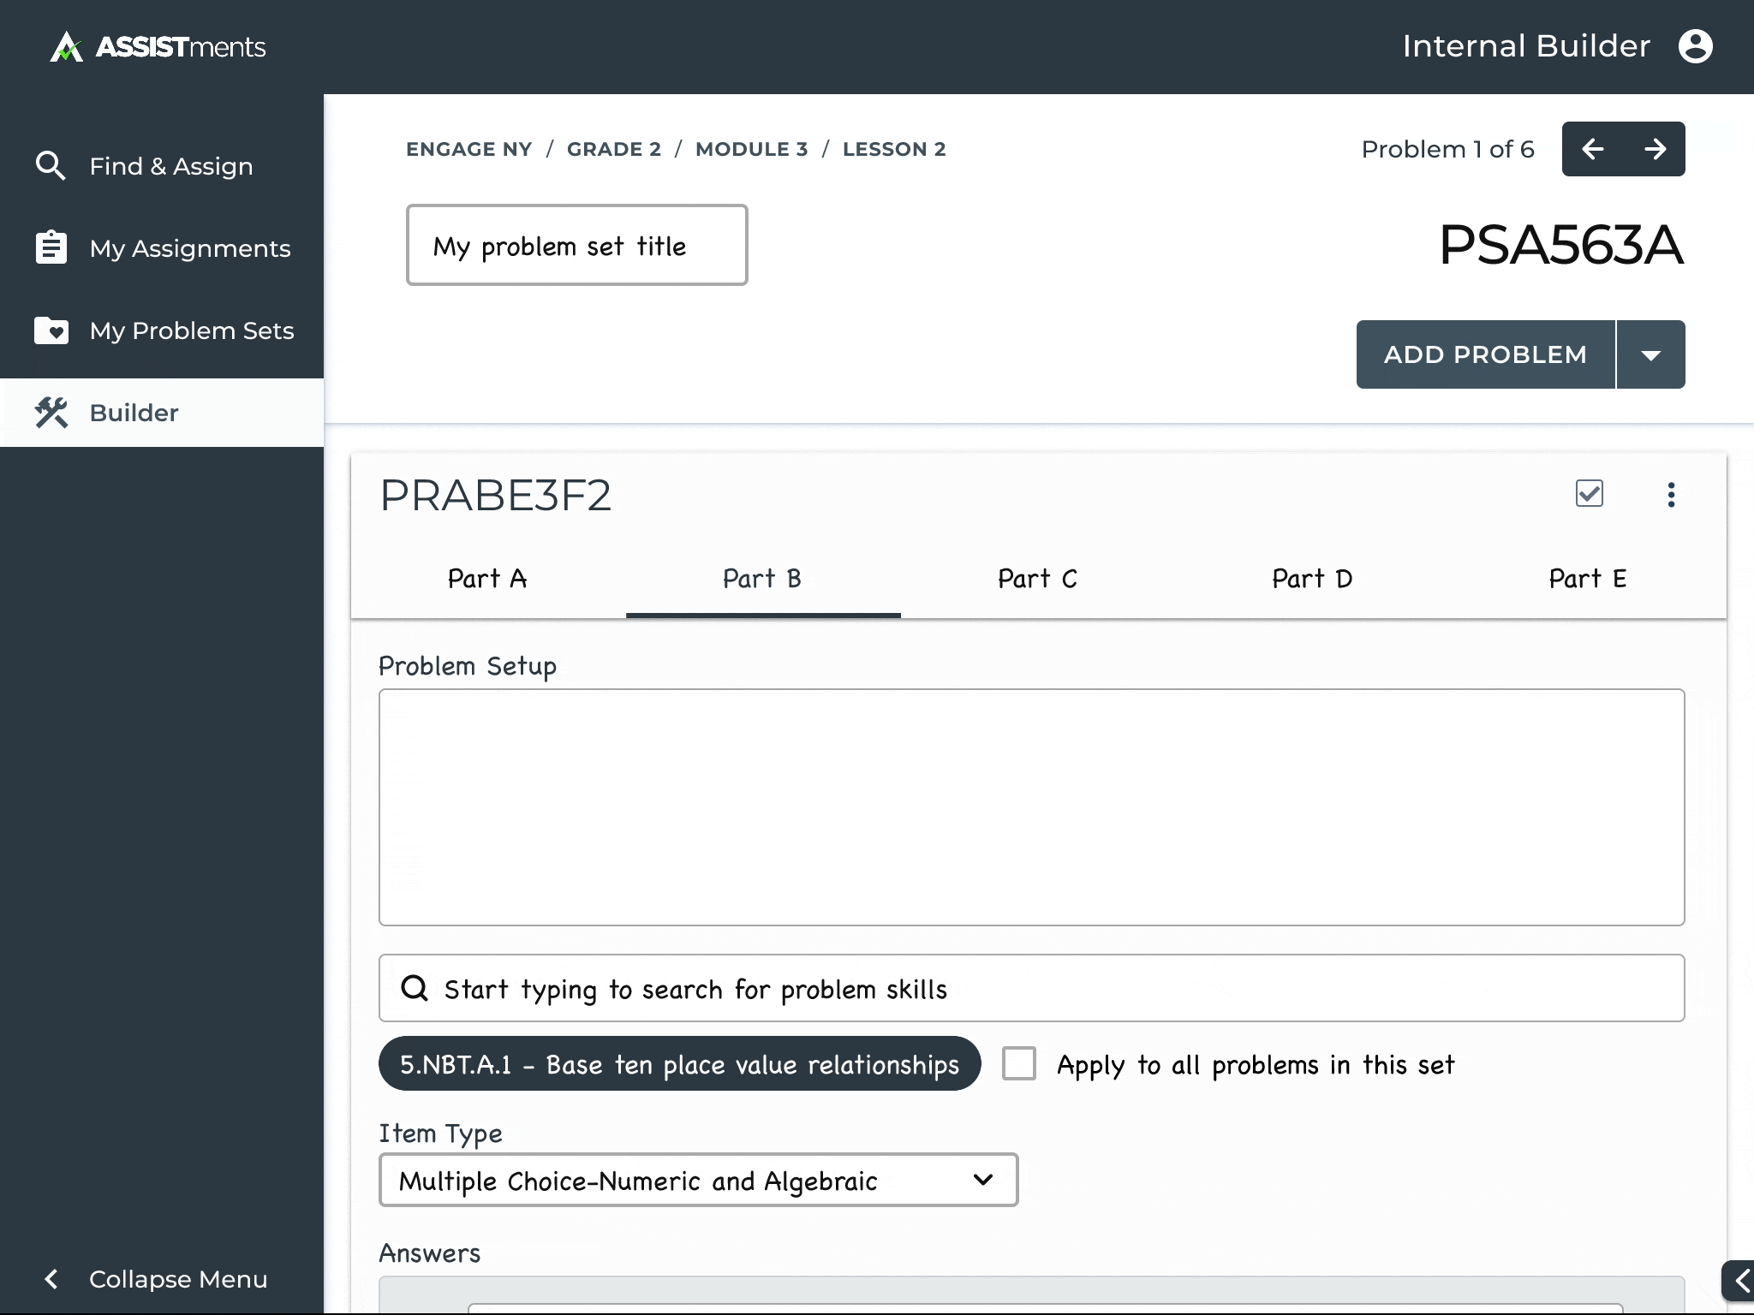Open My Assignments clipboard icon
The width and height of the screenshot is (1754, 1315).
51,248
